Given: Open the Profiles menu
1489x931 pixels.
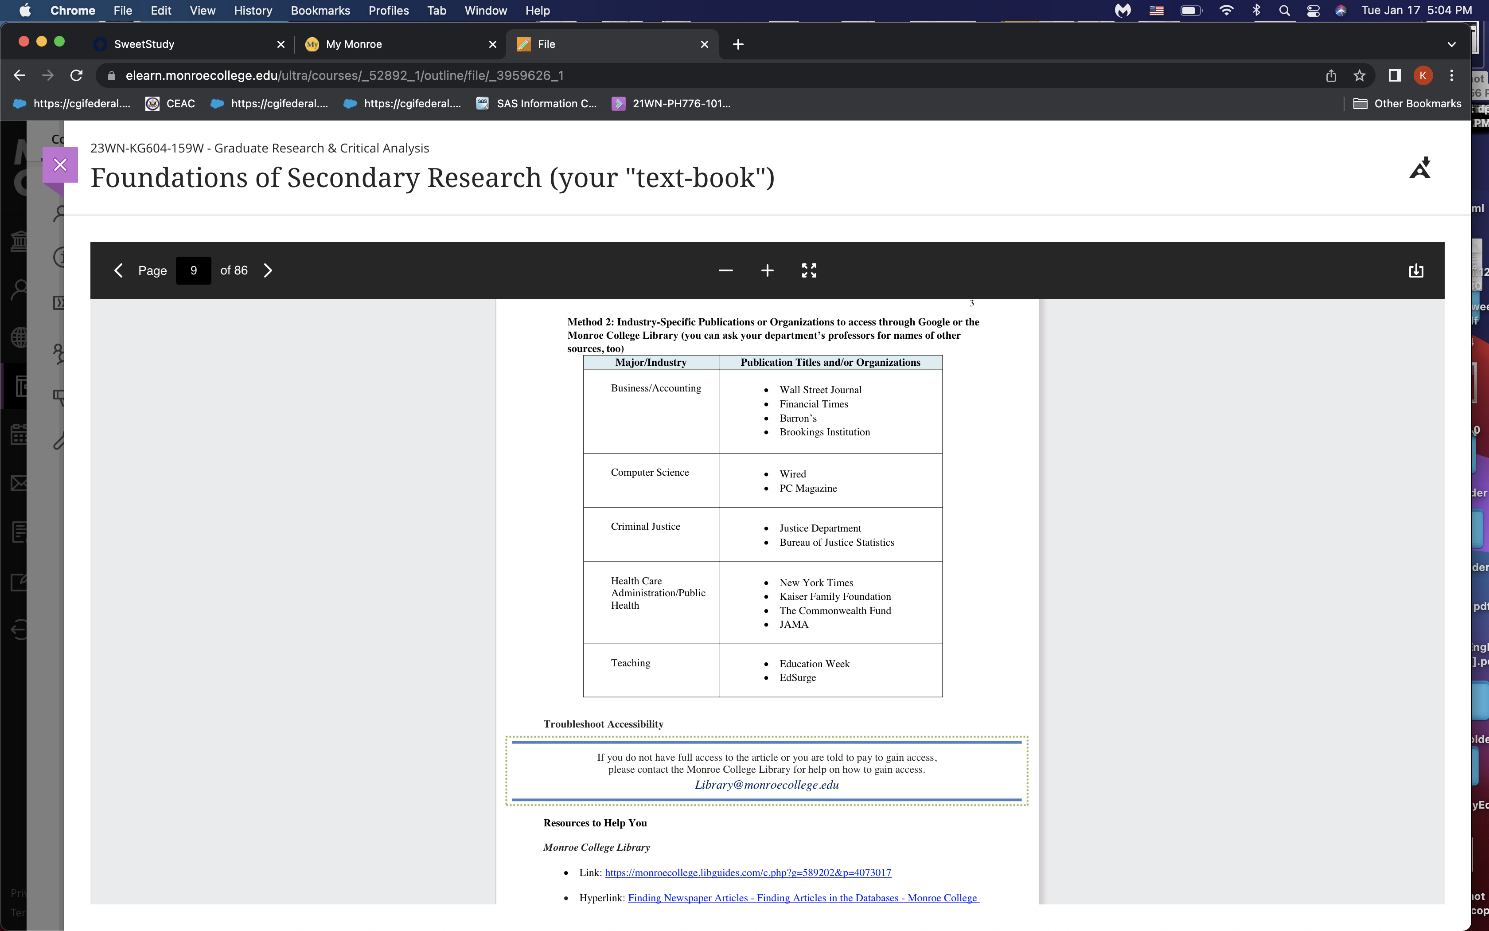Looking at the screenshot, I should 388,11.
